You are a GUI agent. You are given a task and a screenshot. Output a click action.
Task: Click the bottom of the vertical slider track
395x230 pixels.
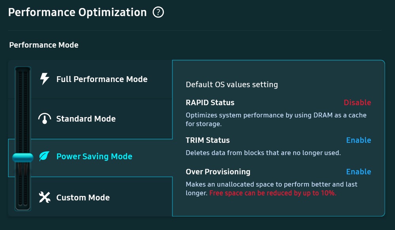tap(23, 205)
